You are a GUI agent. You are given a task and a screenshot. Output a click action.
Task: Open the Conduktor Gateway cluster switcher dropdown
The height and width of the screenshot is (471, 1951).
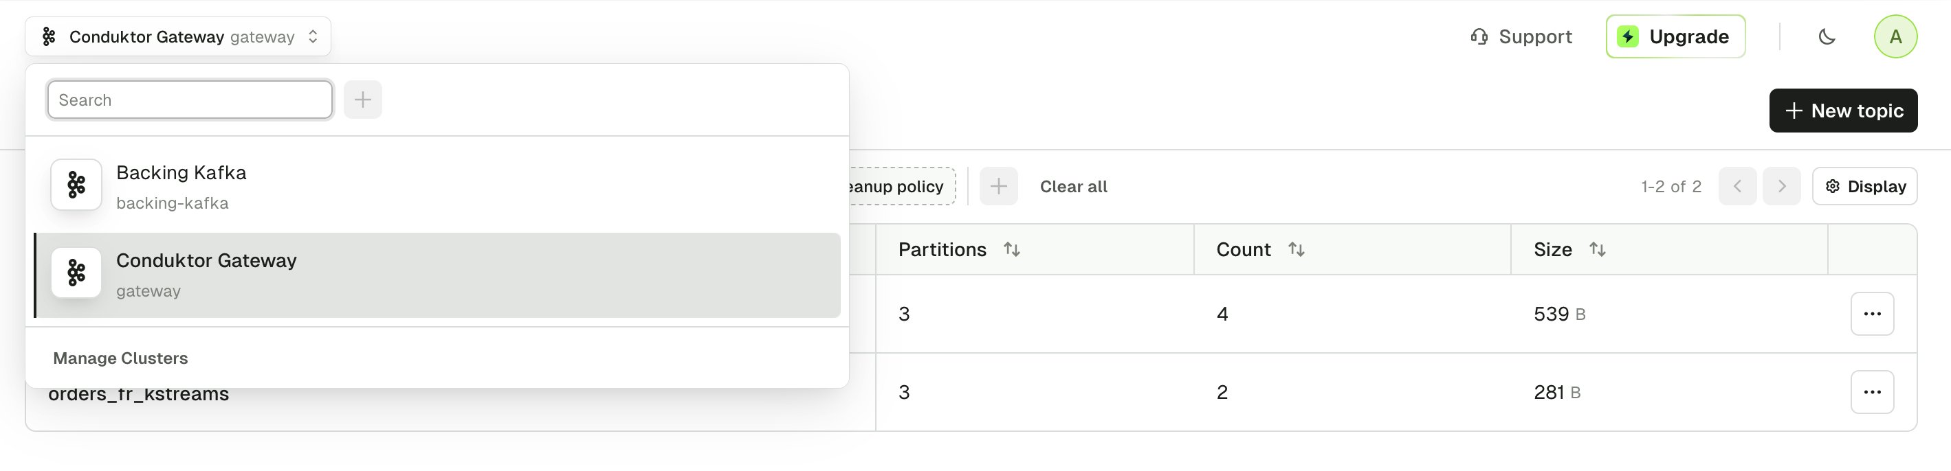point(178,36)
